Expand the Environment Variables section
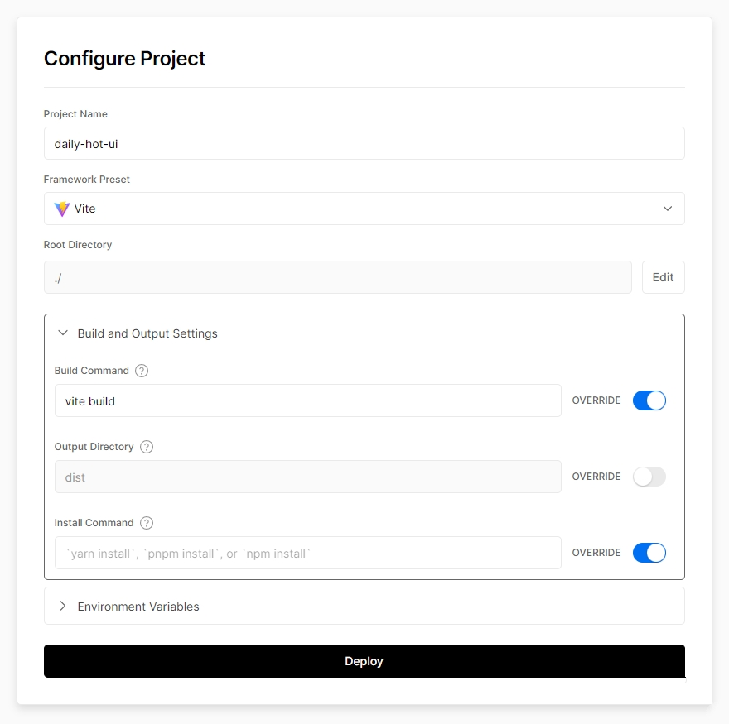Image resolution: width=729 pixels, height=724 pixels. click(x=364, y=606)
